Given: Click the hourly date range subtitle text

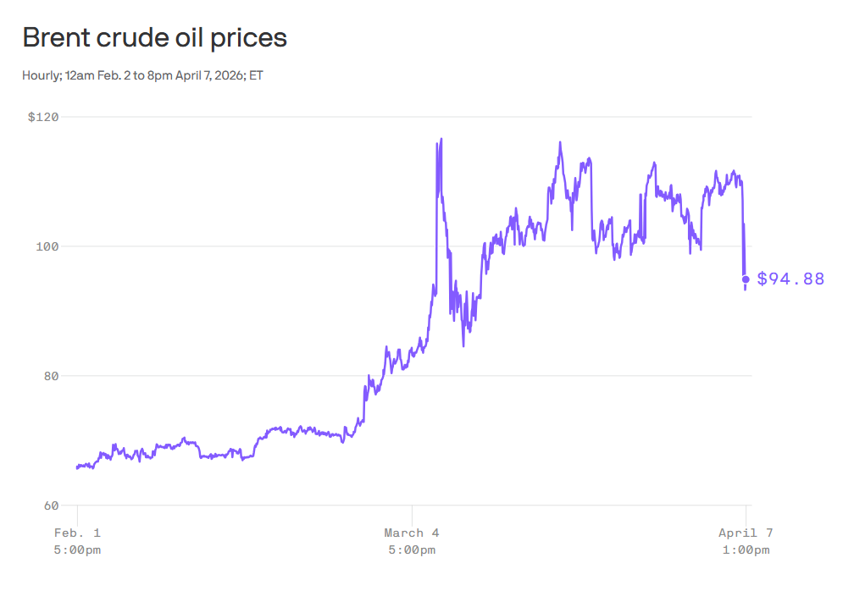Looking at the screenshot, I should click(x=142, y=75).
